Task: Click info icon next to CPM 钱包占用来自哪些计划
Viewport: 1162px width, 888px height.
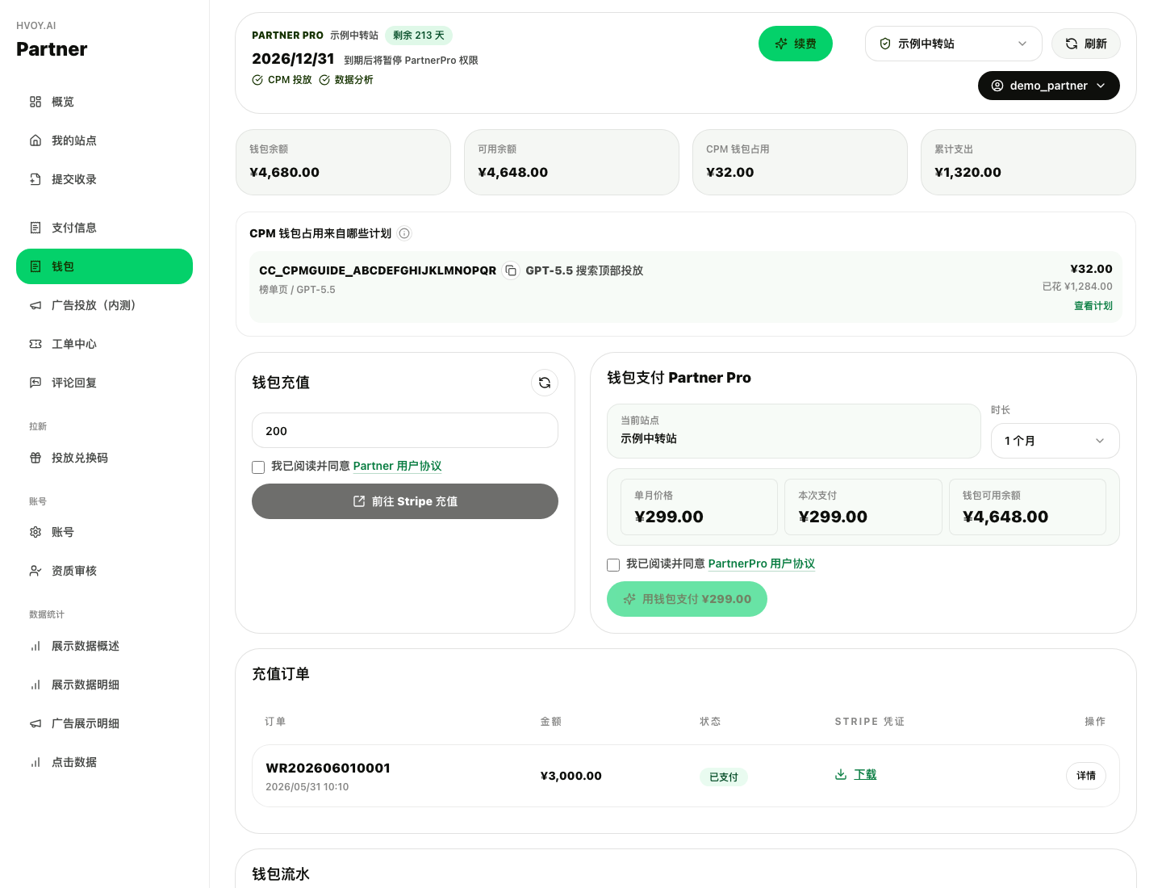Action: point(405,233)
